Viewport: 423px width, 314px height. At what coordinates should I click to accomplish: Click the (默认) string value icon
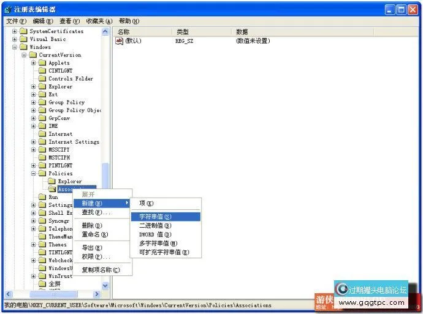coord(120,41)
